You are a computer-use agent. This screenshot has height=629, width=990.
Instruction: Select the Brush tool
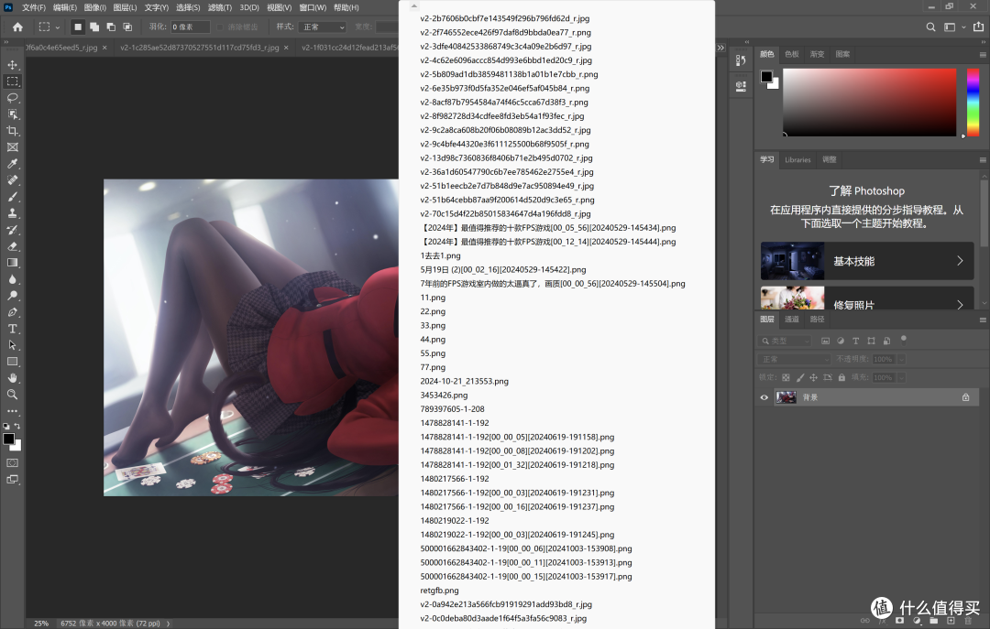[x=13, y=197]
